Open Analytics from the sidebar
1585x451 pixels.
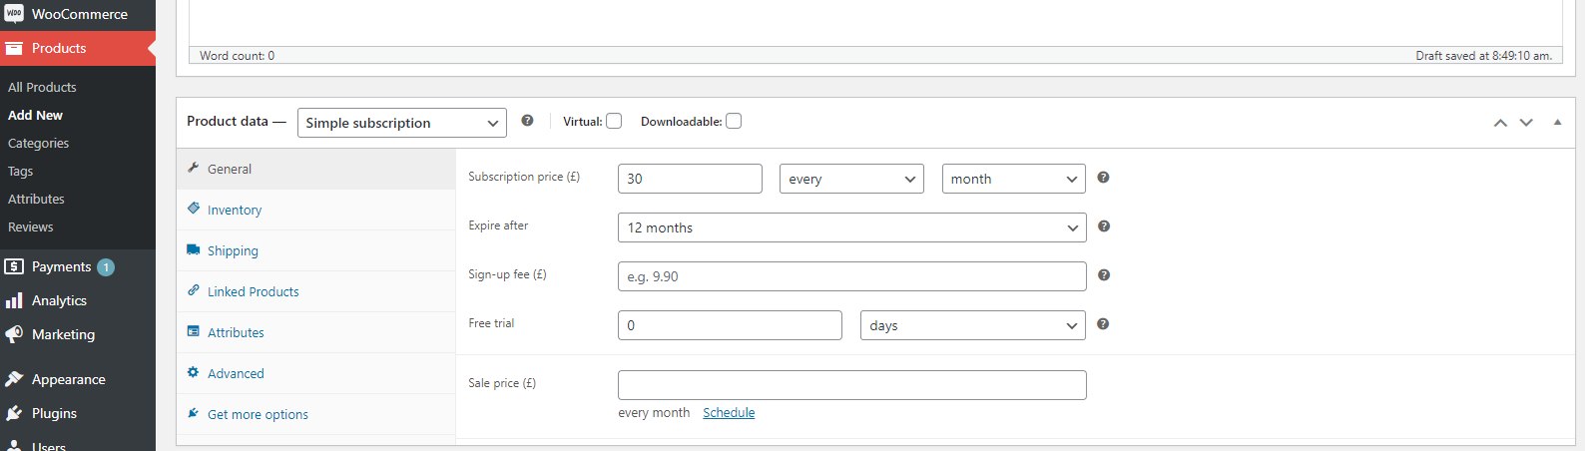click(59, 300)
